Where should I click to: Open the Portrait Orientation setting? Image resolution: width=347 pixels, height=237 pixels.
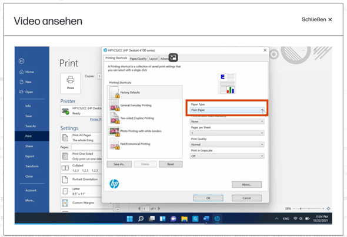(x=81, y=180)
